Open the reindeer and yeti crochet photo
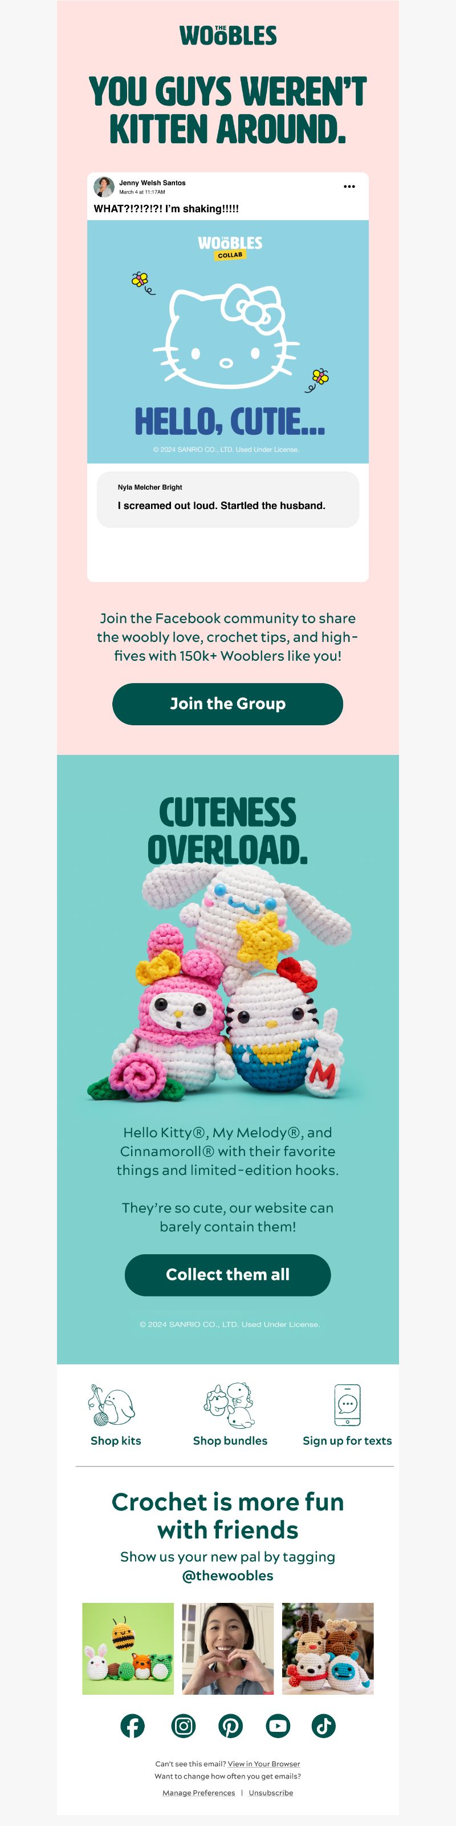 (328, 1649)
